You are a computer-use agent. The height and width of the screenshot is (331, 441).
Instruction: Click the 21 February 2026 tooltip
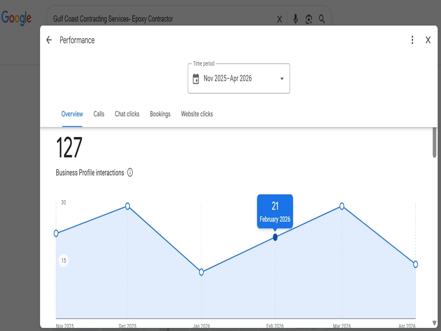(275, 211)
